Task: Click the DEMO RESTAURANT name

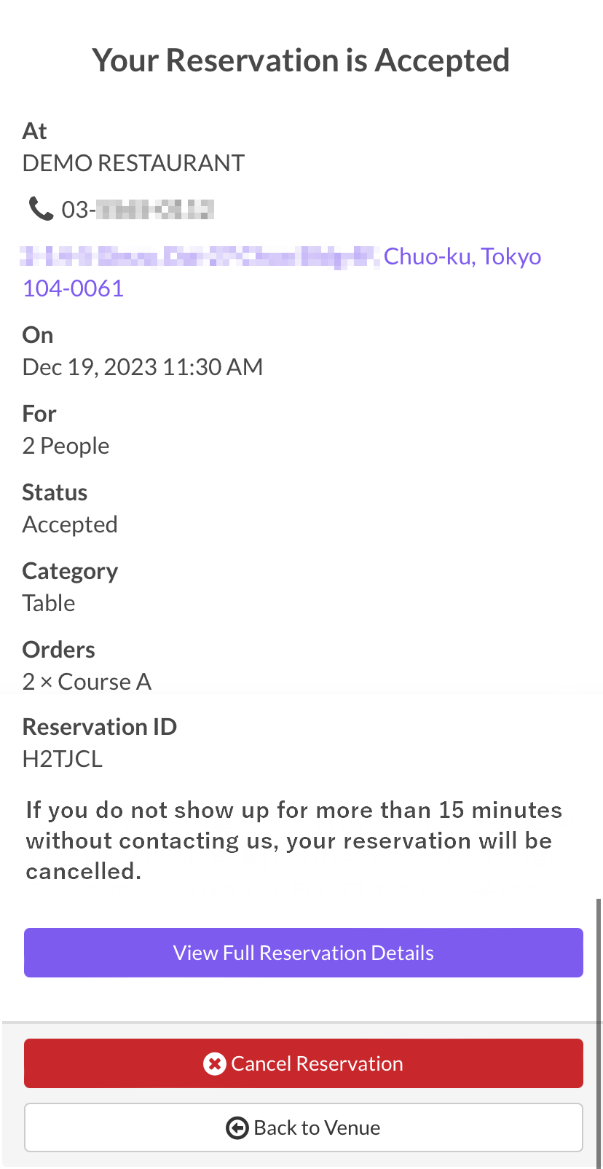Action: point(133,163)
